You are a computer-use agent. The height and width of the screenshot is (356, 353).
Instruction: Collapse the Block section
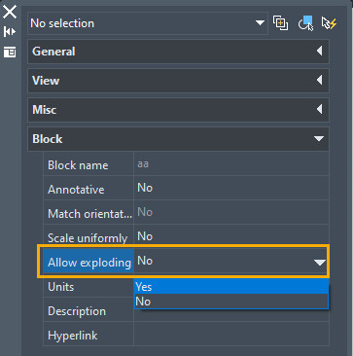[x=178, y=139]
